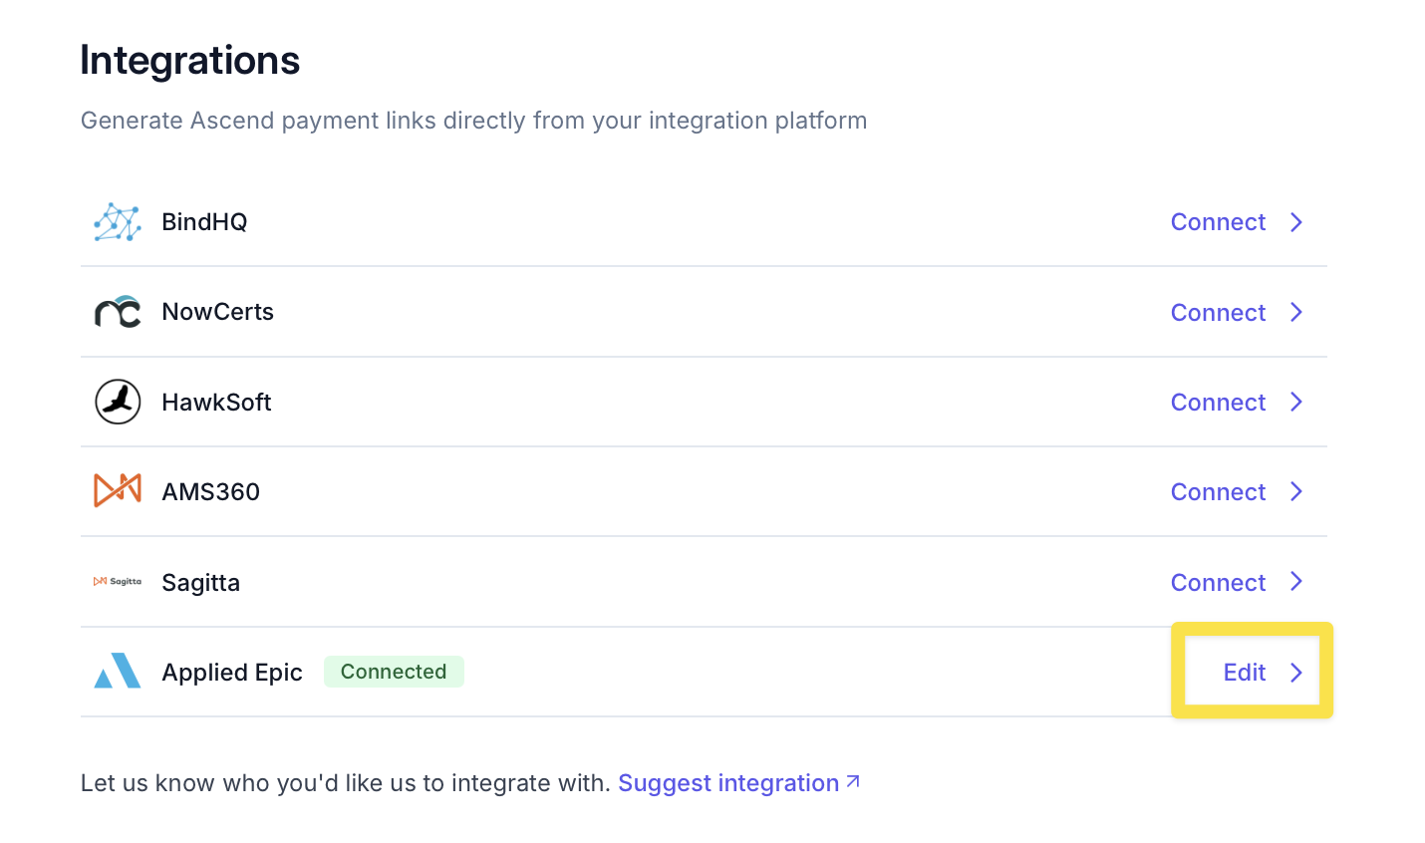Click the Sagitta logo icon
1425x843 pixels.
pyautogui.click(x=118, y=582)
